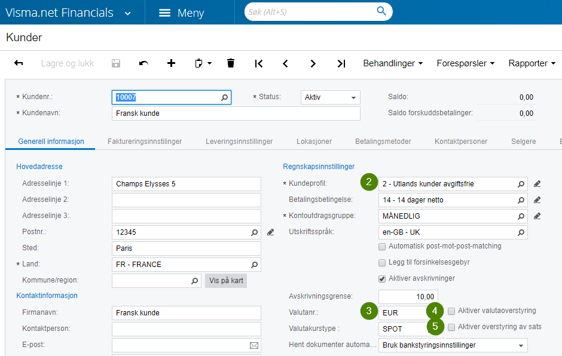Image resolution: width=562 pixels, height=356 pixels.
Task: Go to first record icon
Action: tap(259, 63)
